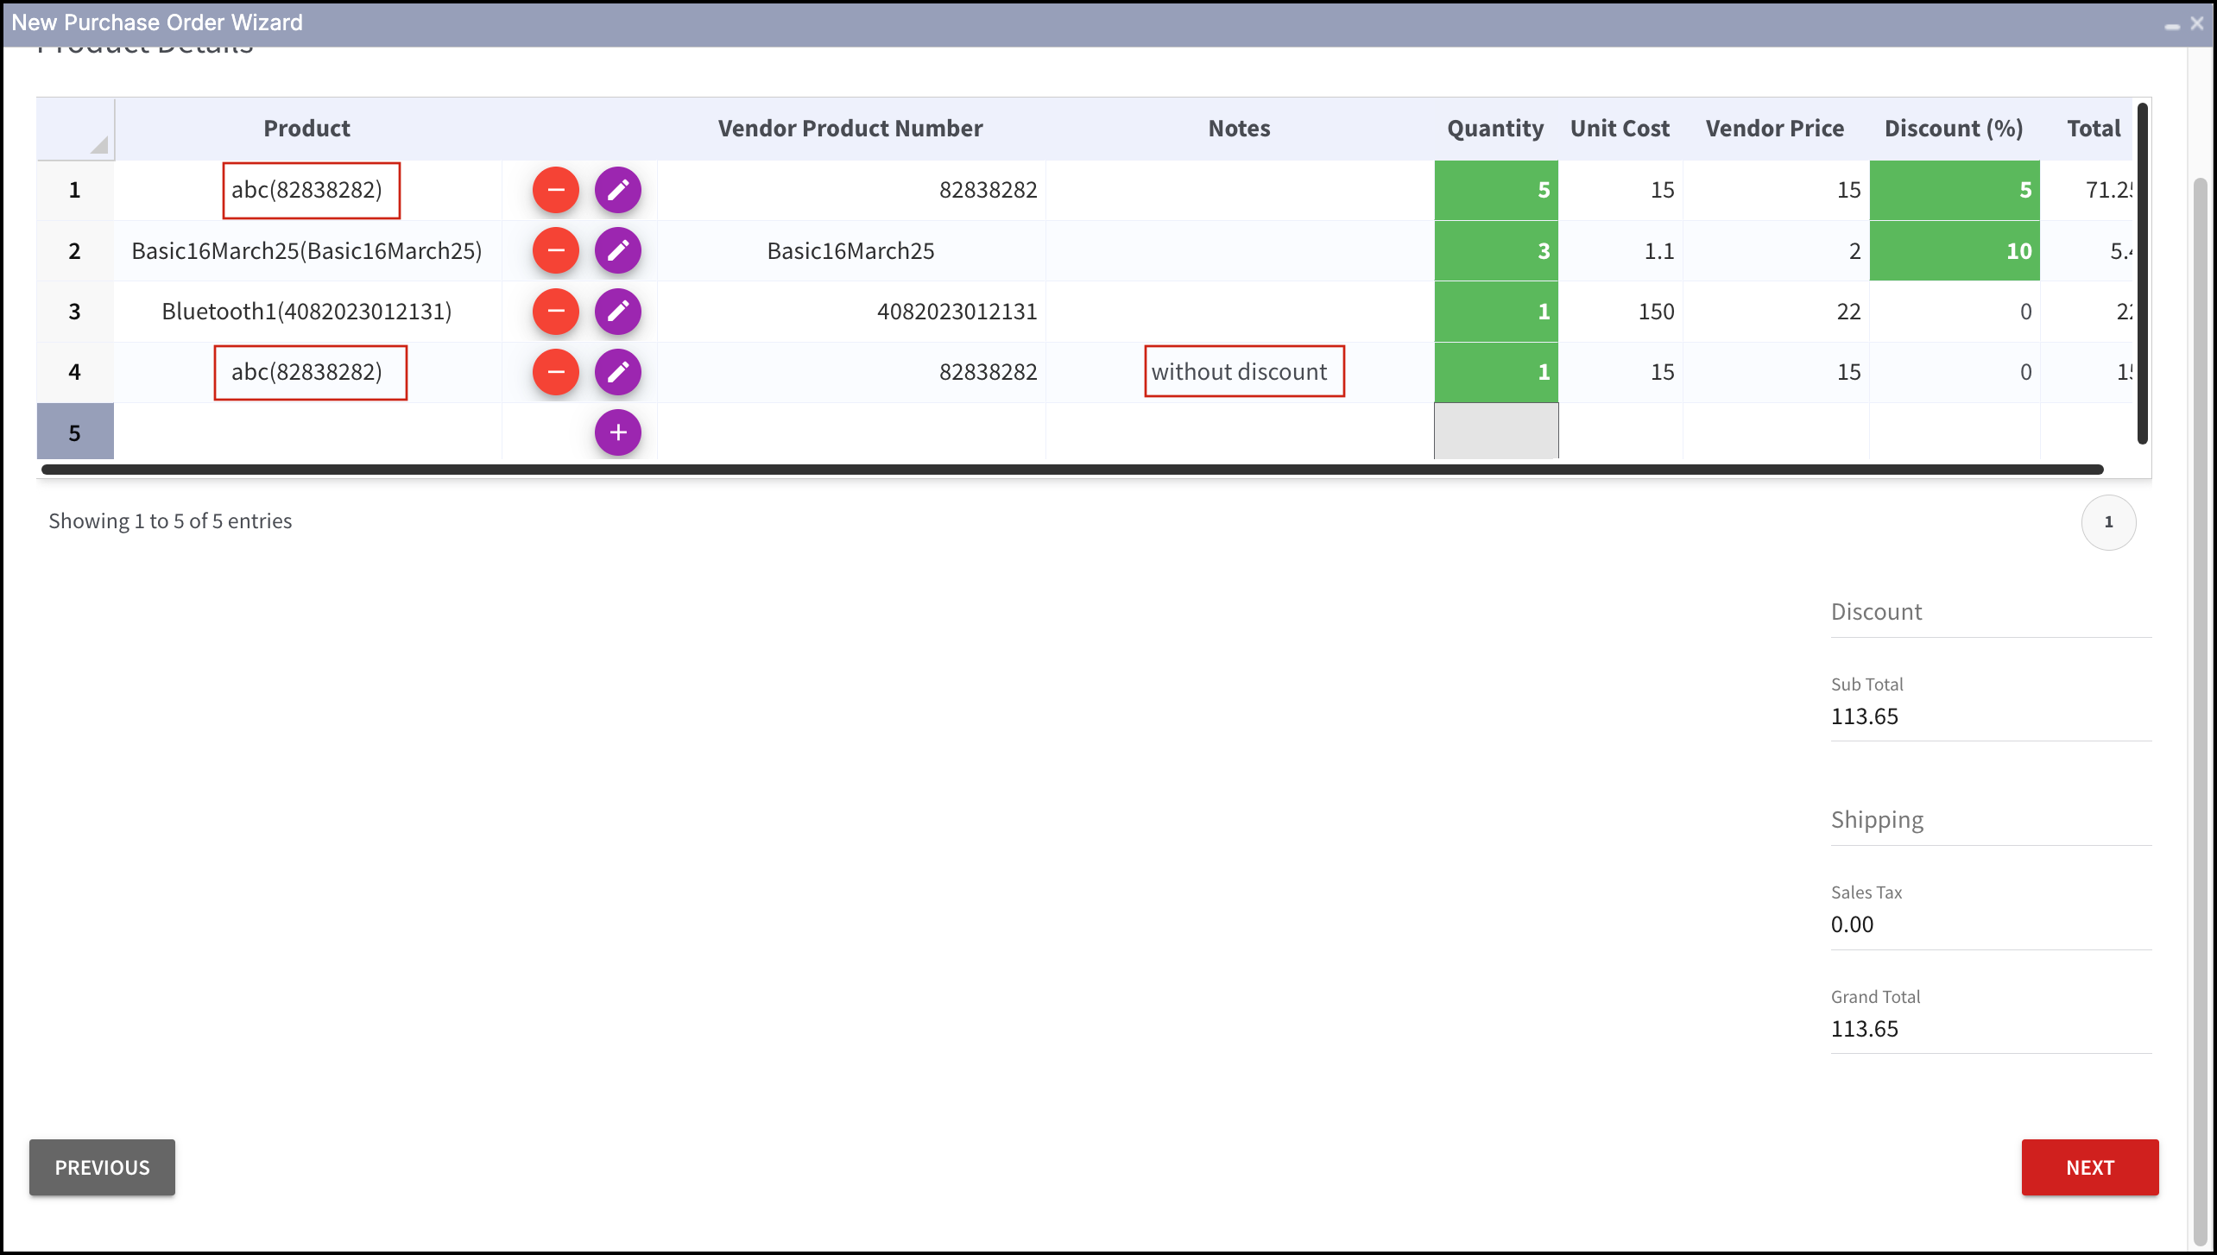Select Bluetooth1(4082023012131) product cell

[x=306, y=312]
